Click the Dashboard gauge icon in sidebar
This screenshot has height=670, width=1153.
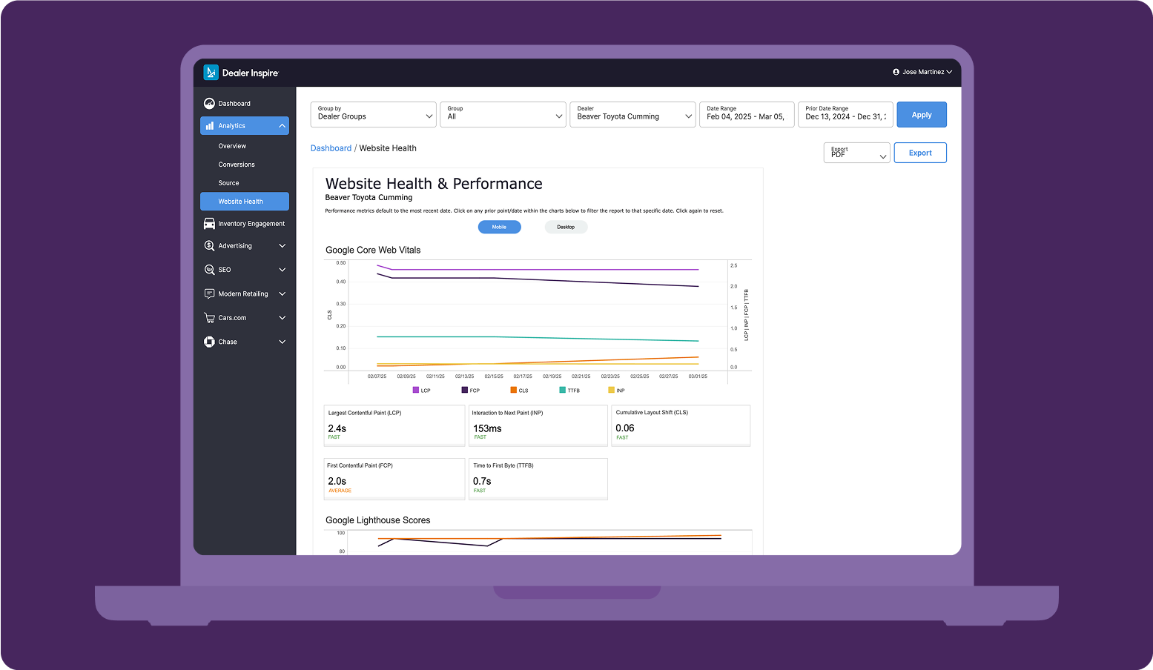(x=209, y=104)
